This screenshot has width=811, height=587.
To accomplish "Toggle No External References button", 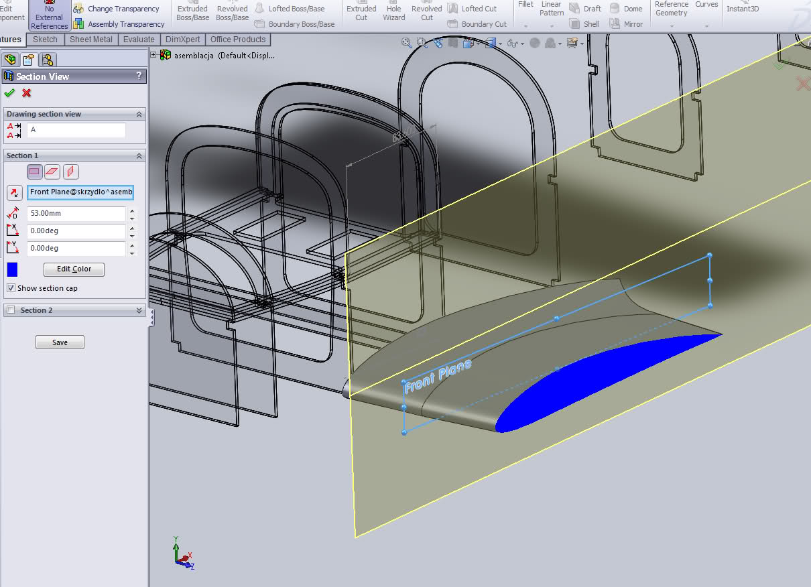I will [49, 16].
